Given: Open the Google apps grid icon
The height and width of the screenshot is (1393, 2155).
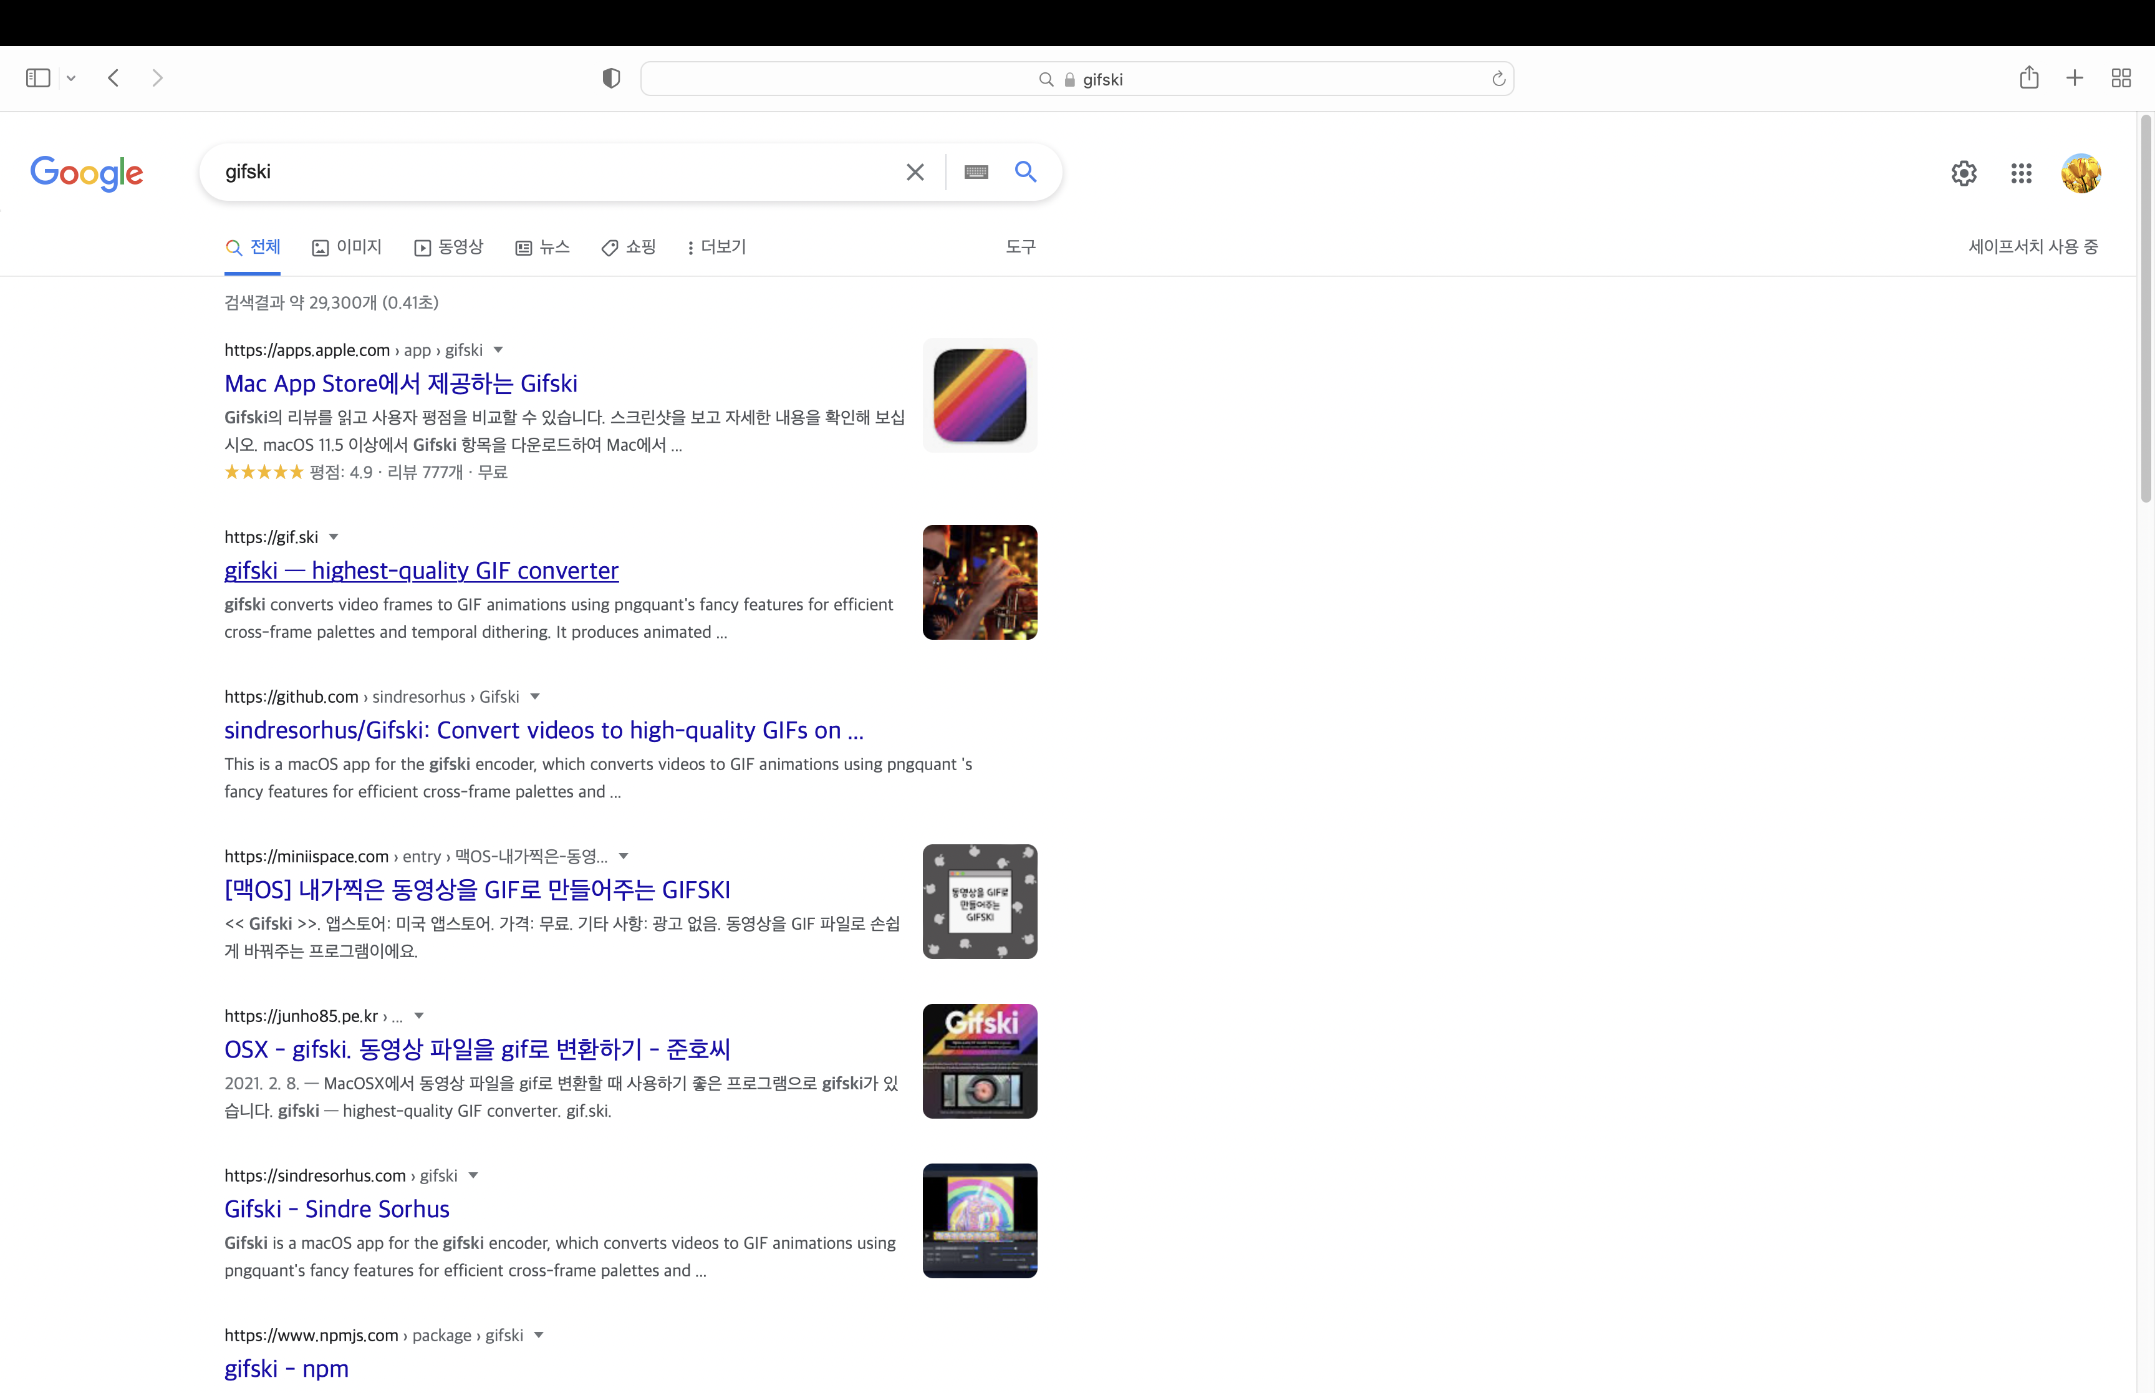Looking at the screenshot, I should point(2021,173).
